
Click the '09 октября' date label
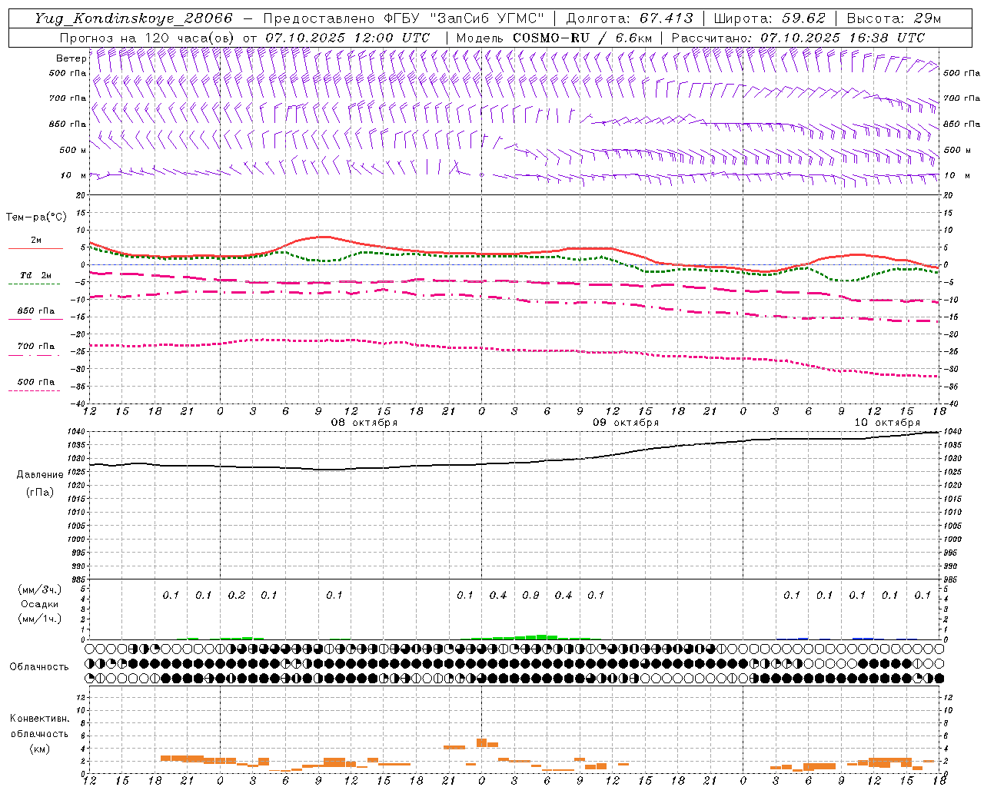pyautogui.click(x=625, y=423)
